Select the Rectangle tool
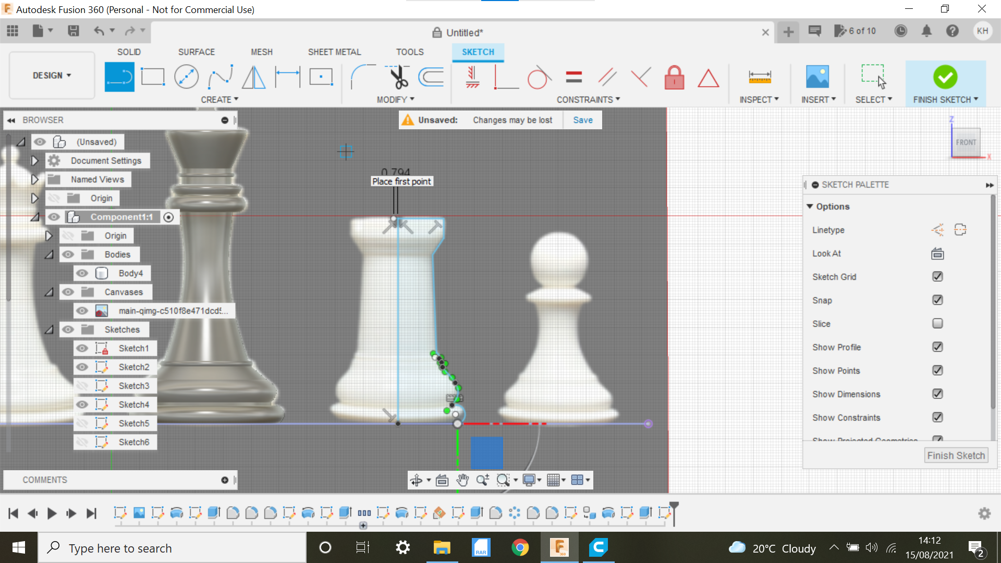The height and width of the screenshot is (563, 1001). pos(152,76)
